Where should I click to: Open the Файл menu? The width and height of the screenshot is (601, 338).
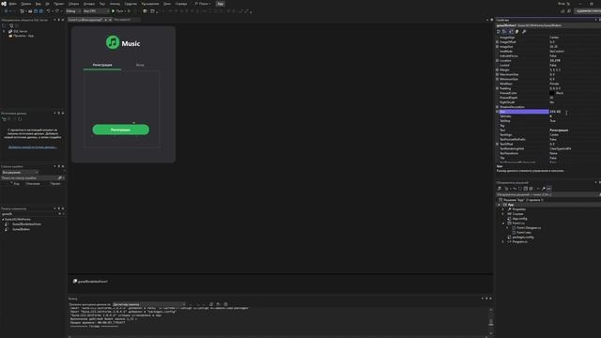[12, 4]
